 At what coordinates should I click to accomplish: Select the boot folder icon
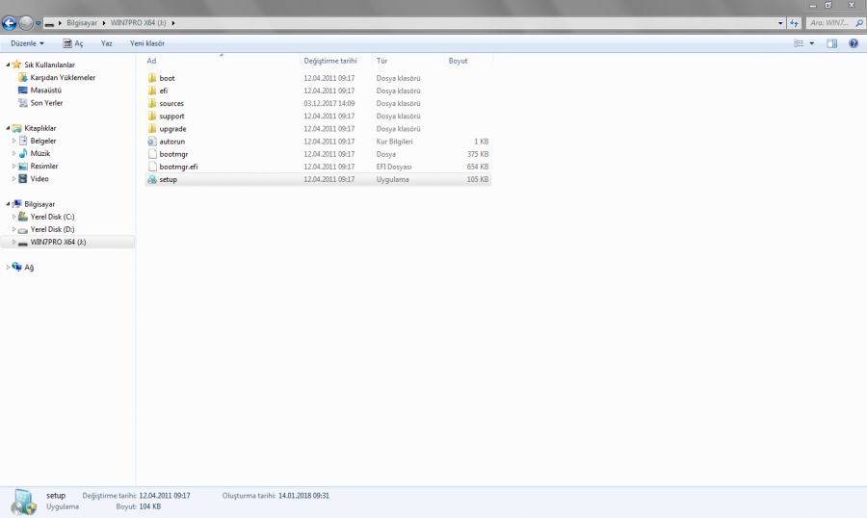point(152,78)
